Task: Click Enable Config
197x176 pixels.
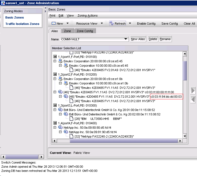Action: pyautogui.click(x=146, y=24)
